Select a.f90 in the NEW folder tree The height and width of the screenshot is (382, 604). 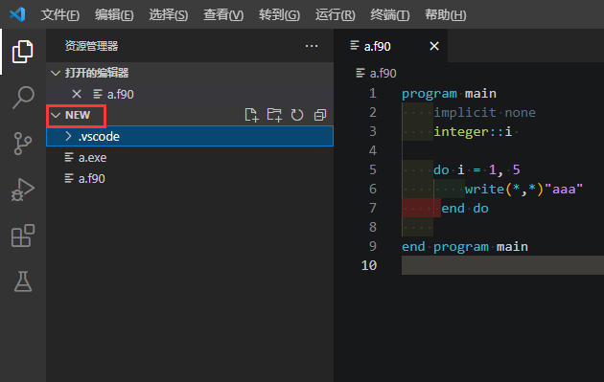(x=190, y=178)
